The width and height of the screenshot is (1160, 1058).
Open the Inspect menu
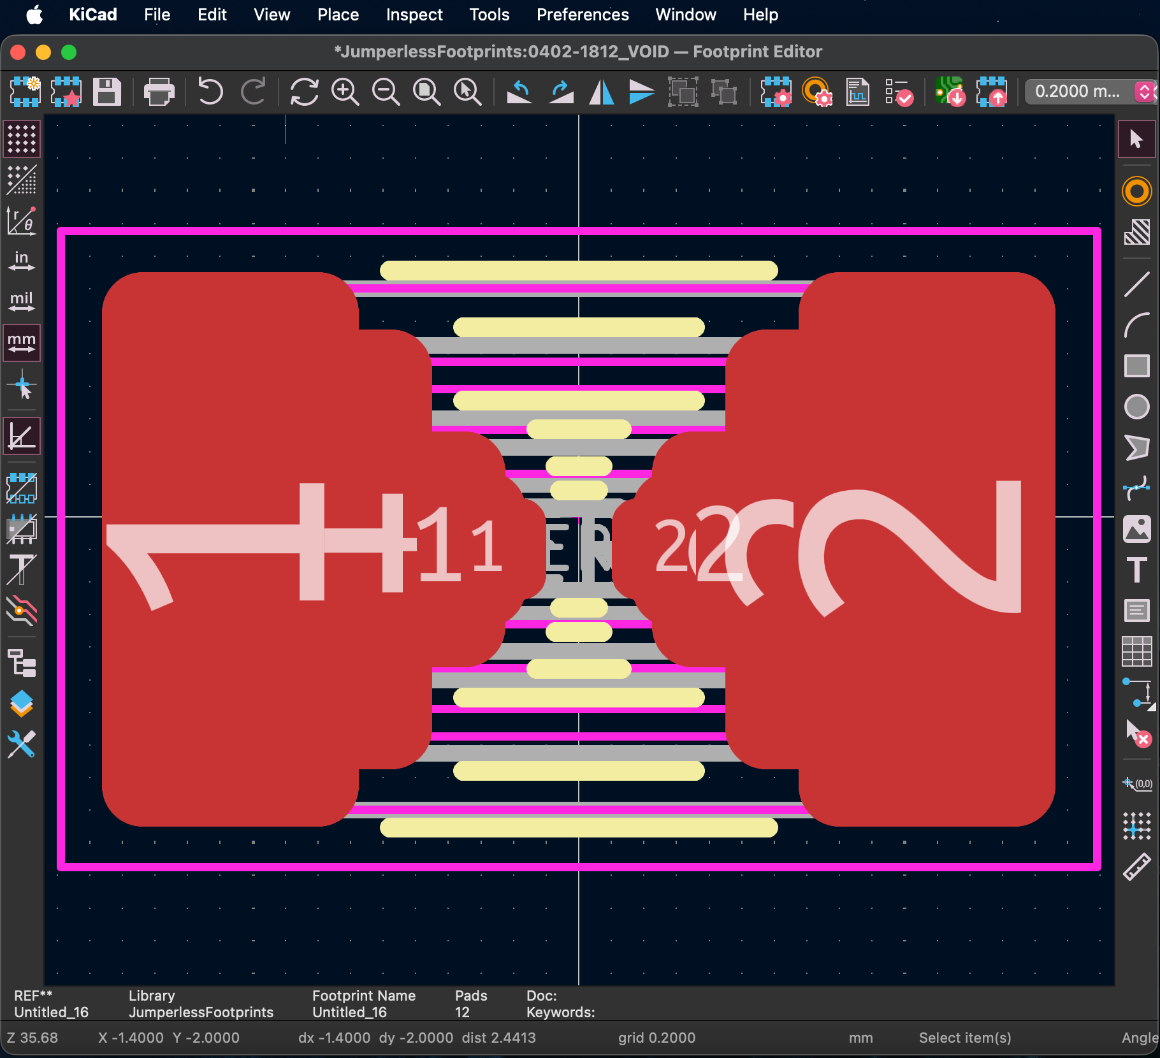tap(414, 14)
